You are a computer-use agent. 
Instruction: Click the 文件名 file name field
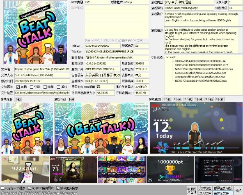(x=42, y=69)
